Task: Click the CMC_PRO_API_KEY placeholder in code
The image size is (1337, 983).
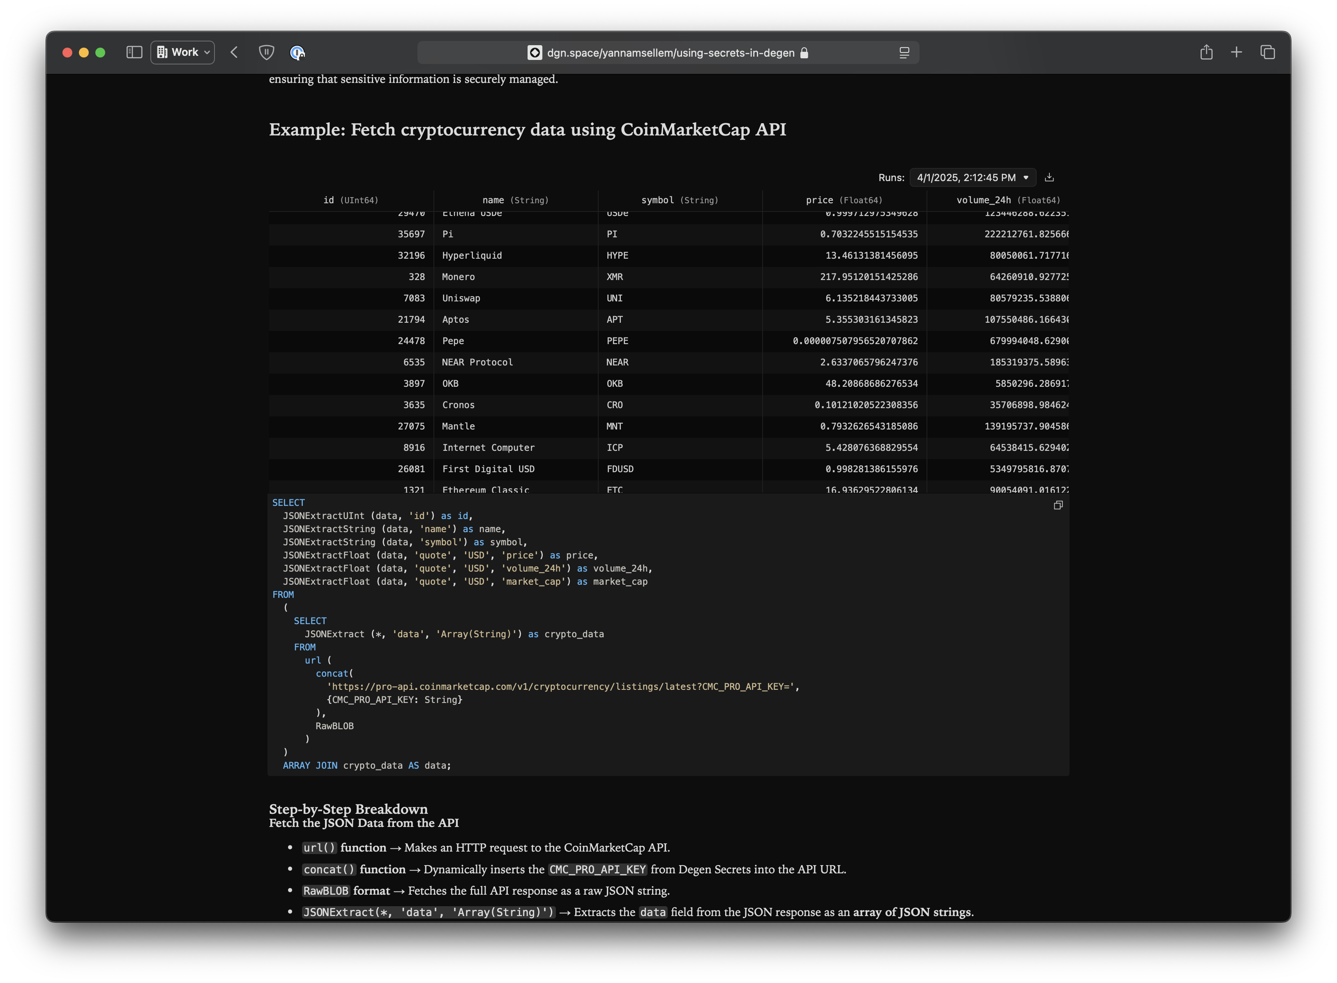Action: tap(395, 700)
